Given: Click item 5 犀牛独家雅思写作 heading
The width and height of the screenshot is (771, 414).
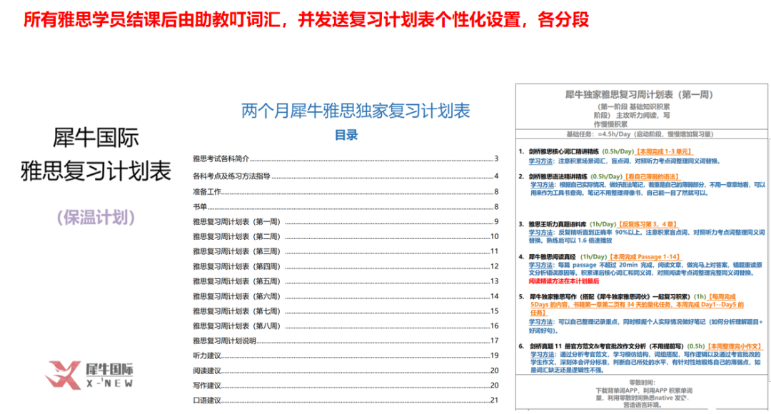Looking at the screenshot, I should (x=610, y=297).
